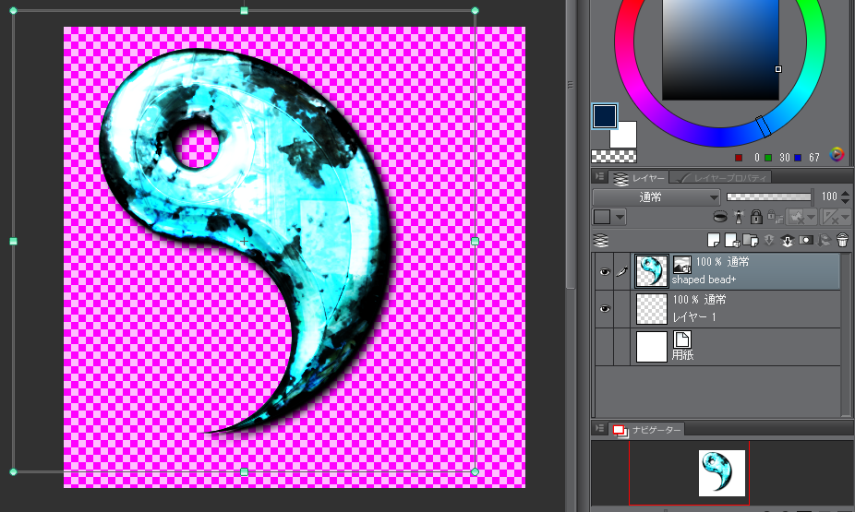855x512 pixels.
Task: Click the trash can delete layer icon
Action: coord(842,240)
